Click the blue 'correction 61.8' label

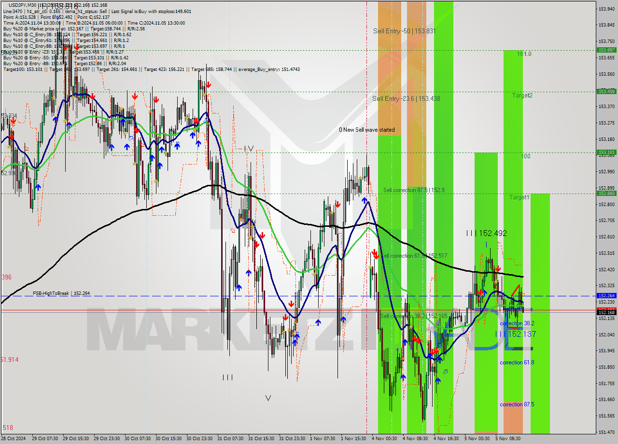pos(517,362)
